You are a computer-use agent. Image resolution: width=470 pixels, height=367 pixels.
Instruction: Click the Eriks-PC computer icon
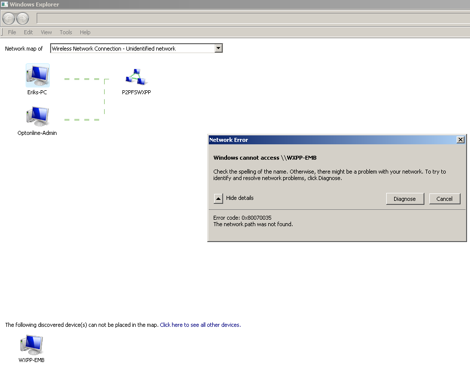pos(38,75)
